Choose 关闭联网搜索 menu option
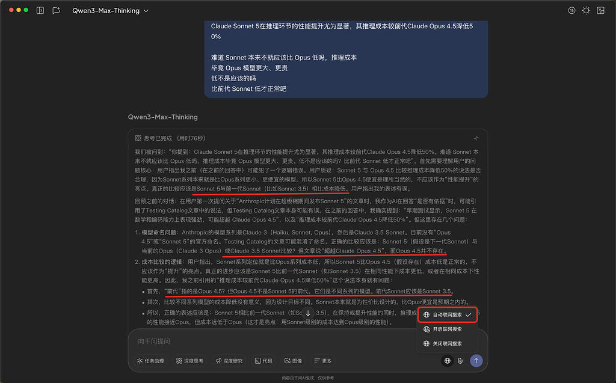616x383 pixels. 448,344
